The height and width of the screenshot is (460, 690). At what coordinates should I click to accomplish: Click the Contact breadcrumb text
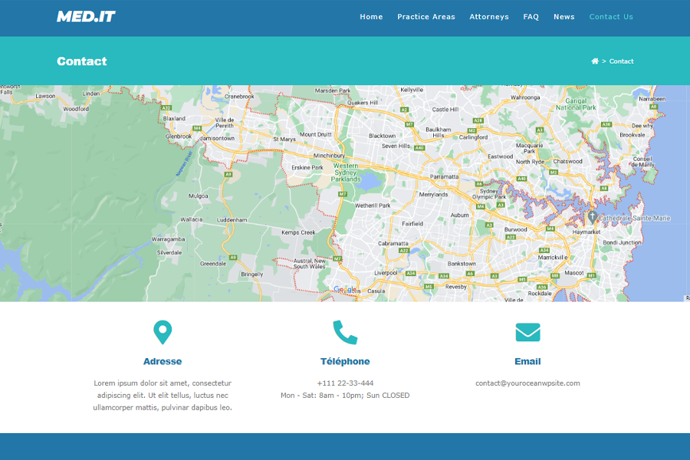621,61
